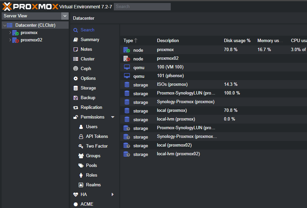Click the Datacenter server icon in tree

10,25
